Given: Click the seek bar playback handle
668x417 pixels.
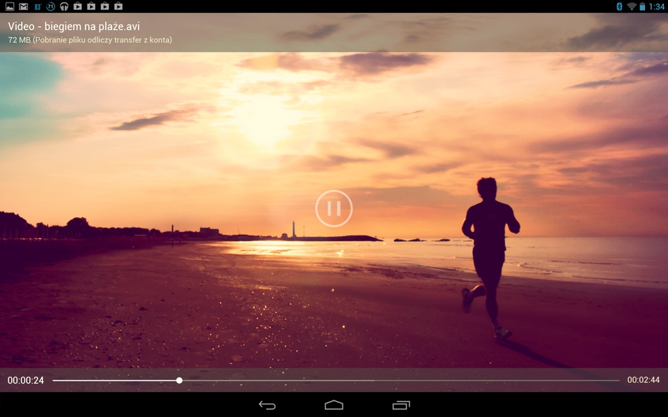Looking at the screenshot, I should click(x=180, y=380).
